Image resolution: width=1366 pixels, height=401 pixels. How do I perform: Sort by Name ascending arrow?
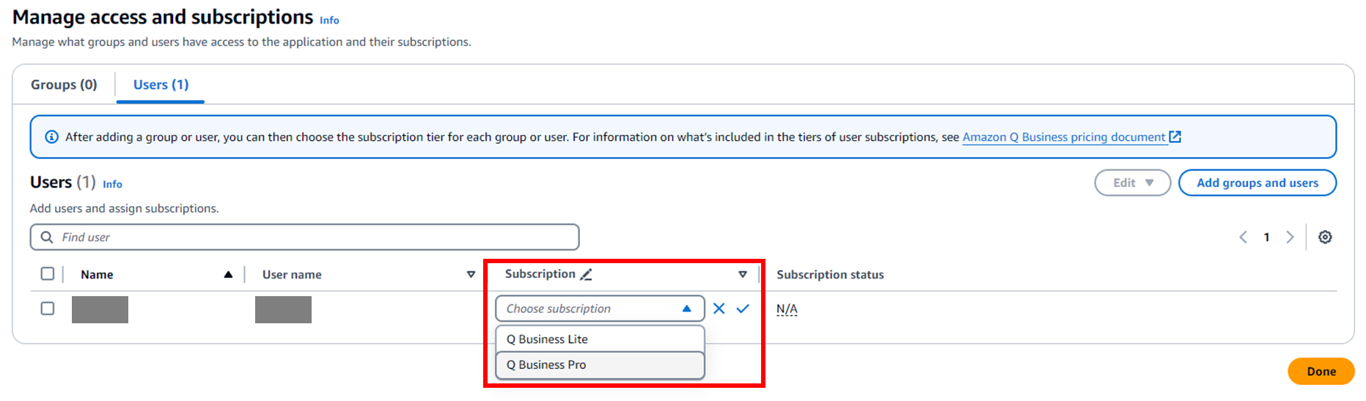(x=228, y=274)
